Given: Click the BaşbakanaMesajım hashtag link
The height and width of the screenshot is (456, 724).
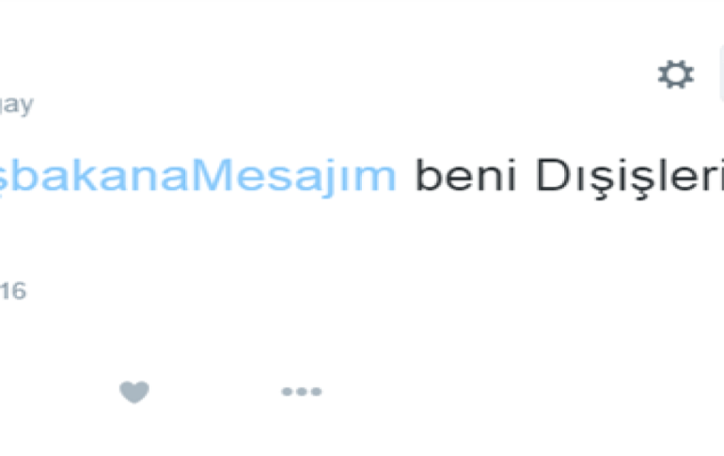Looking at the screenshot, I should [198, 176].
